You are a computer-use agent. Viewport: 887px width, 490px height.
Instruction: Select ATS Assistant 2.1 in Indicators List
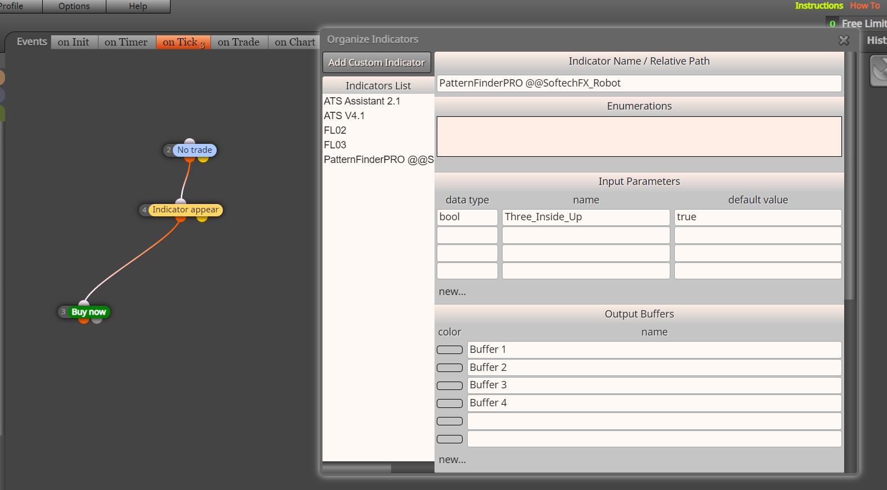tap(362, 101)
